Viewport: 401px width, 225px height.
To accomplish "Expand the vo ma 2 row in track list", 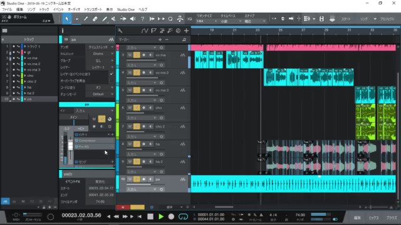I will tap(25, 64).
